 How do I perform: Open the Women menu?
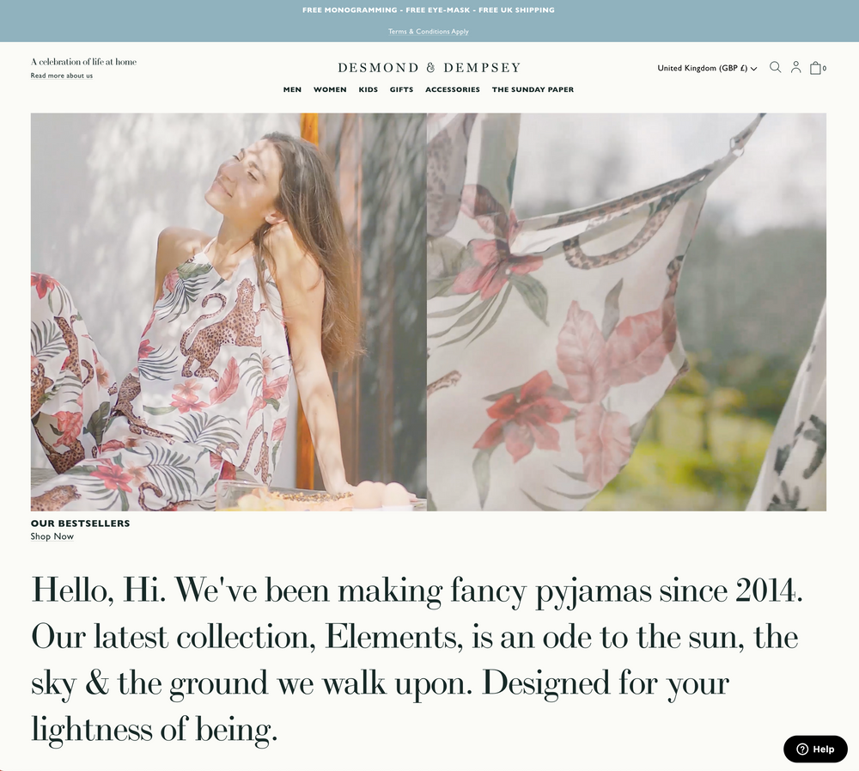tap(330, 89)
